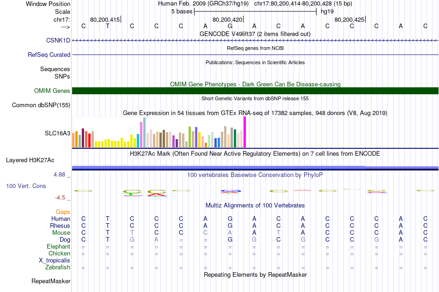Screen dimensions: 439x292
Task: Click the Window Position label
Action: pyautogui.click(x=48, y=4)
